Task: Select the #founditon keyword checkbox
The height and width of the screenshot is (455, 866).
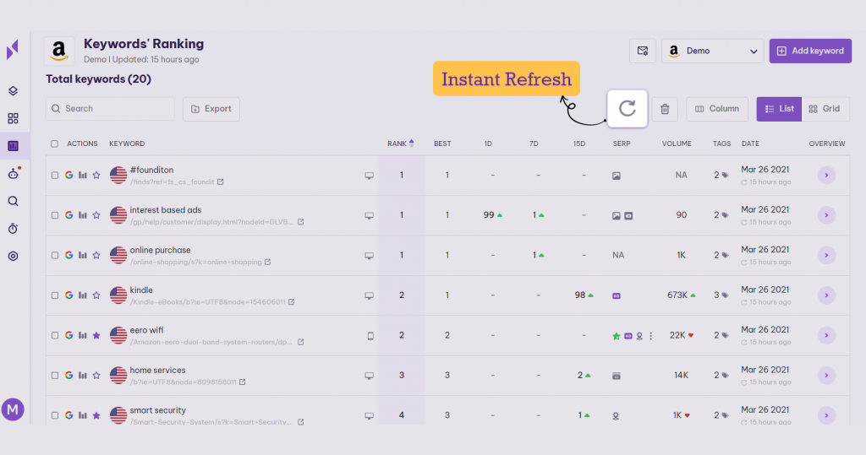Action: pos(55,176)
